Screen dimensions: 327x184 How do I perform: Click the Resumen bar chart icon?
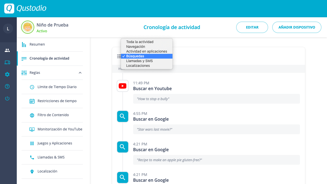coord(24,45)
